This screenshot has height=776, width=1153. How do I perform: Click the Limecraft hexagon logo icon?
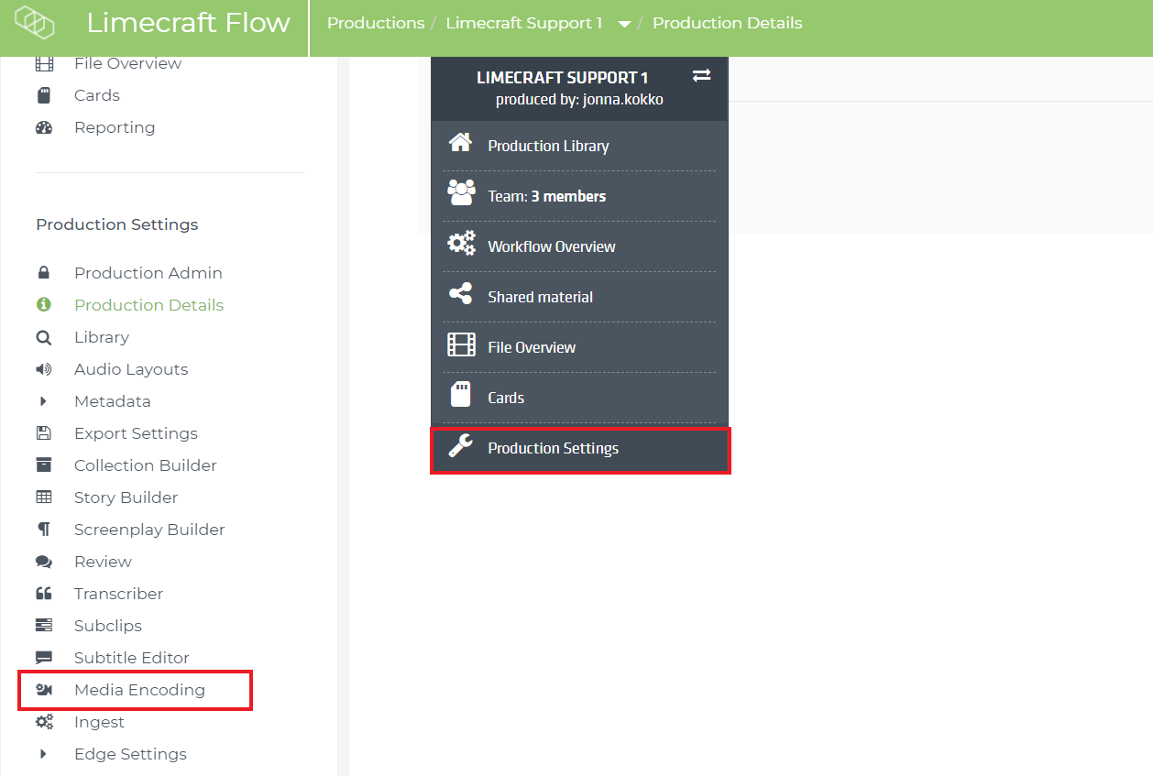coord(35,23)
